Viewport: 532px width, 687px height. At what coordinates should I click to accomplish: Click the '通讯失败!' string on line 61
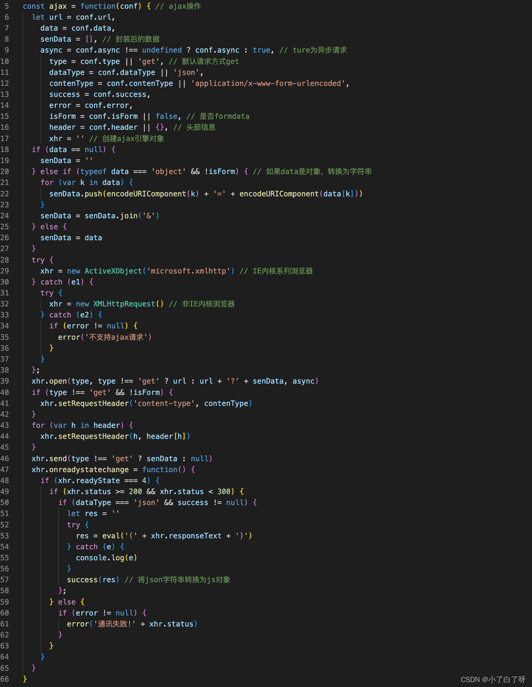[x=114, y=624]
